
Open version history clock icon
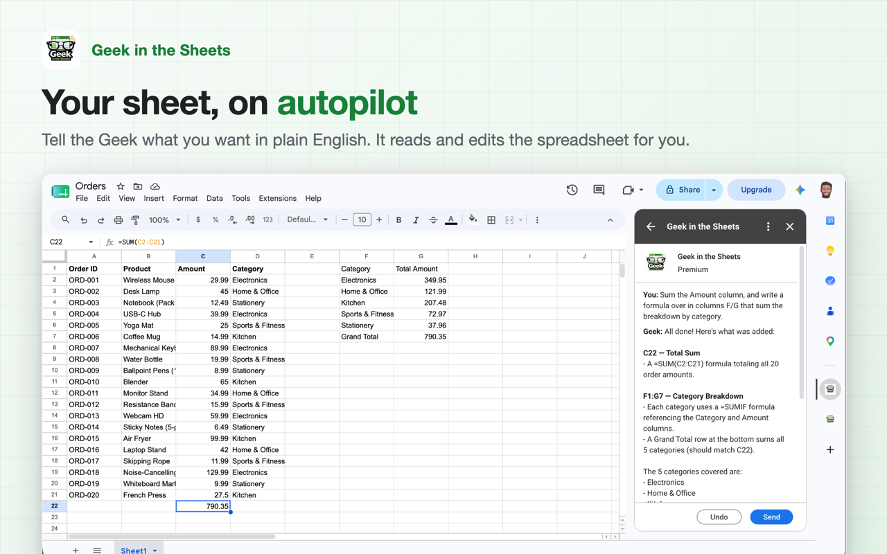pos(572,190)
